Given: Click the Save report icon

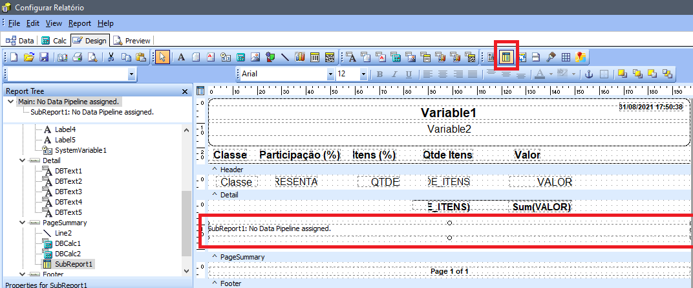Looking at the screenshot, I should 44,57.
